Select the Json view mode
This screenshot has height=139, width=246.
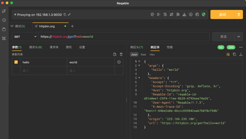pos(134,54)
